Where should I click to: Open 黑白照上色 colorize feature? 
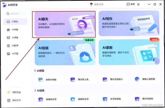tap(81, 79)
